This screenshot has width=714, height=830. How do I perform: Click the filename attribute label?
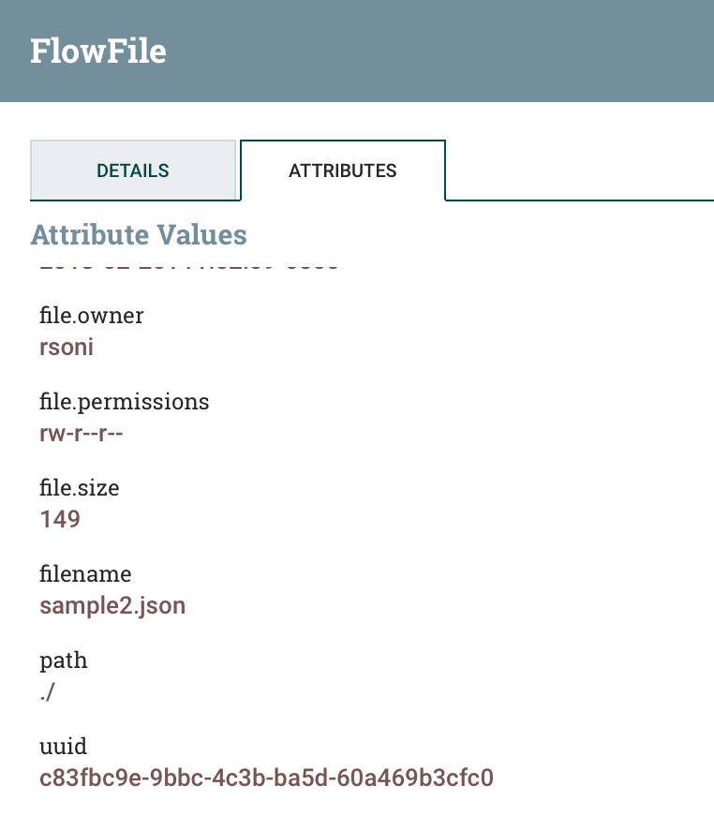click(x=85, y=573)
